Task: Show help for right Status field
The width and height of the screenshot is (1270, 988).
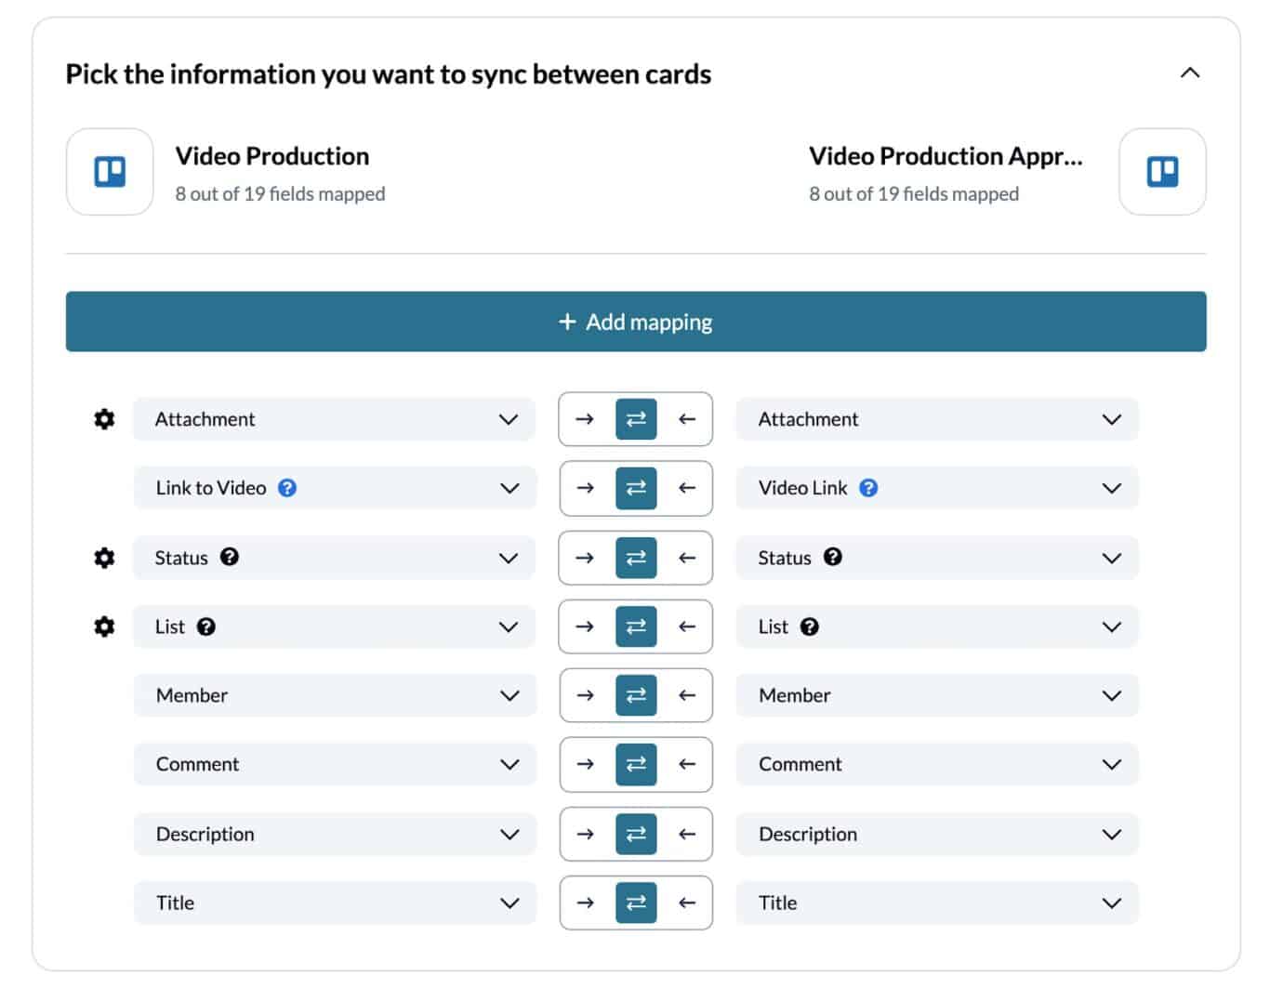Action: [x=833, y=557]
